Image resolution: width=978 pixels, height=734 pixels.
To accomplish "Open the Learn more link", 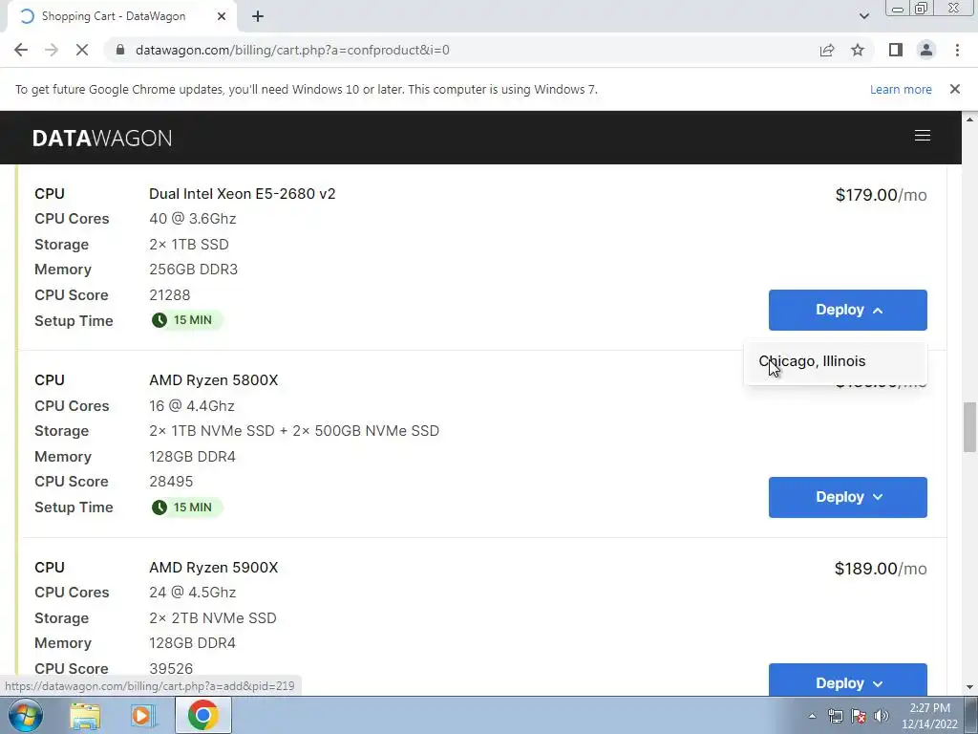I will click(x=901, y=89).
